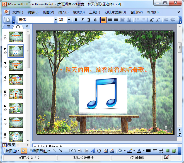Image resolution: width=184 pixels, height=163 pixels.
Task: Apply Line Color brush
Action: (130, 151)
